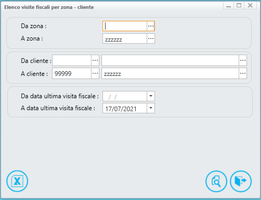Close the Elenco visite fiscali window
This screenshot has height=200, width=261.
(x=250, y=6)
